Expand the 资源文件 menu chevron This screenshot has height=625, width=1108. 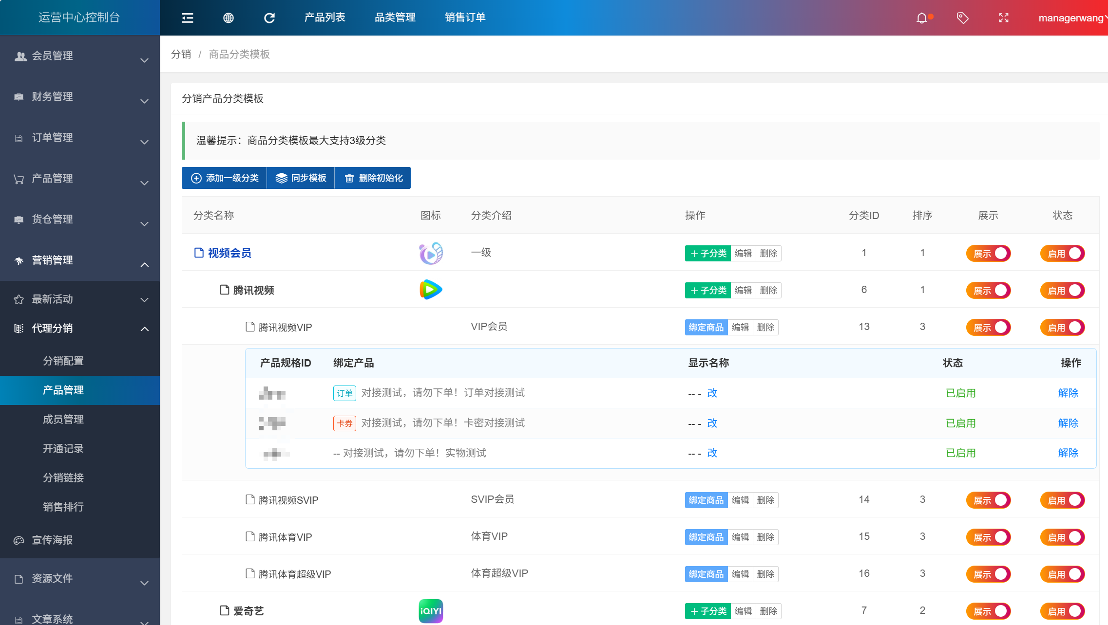(x=144, y=583)
